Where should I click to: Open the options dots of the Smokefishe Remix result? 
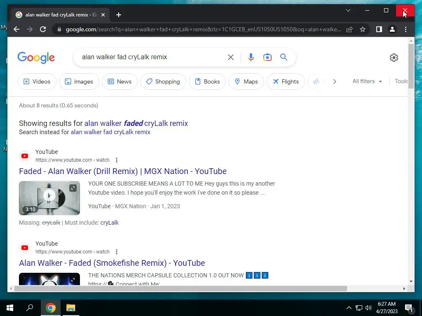pos(117,252)
